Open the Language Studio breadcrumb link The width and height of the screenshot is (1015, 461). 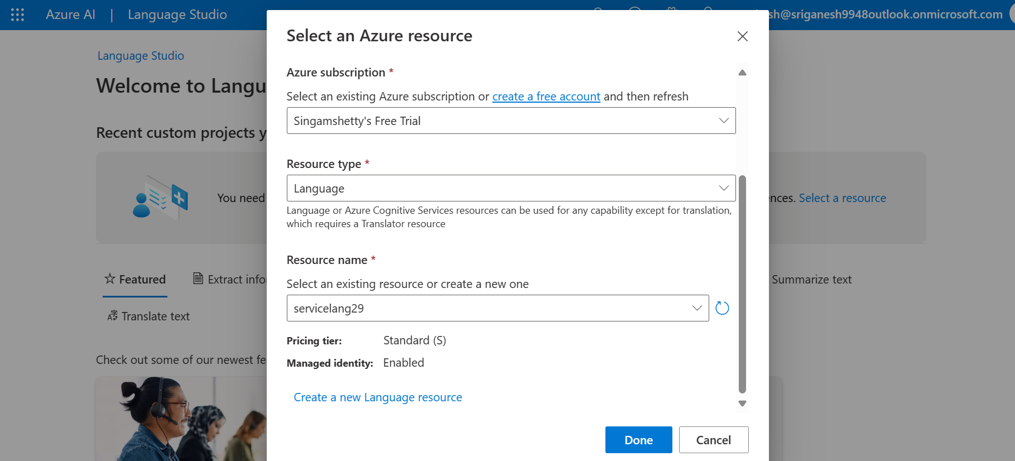click(x=141, y=56)
